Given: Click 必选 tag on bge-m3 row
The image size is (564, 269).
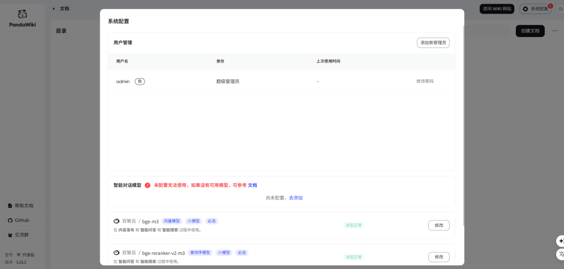Looking at the screenshot, I should [x=212, y=221].
